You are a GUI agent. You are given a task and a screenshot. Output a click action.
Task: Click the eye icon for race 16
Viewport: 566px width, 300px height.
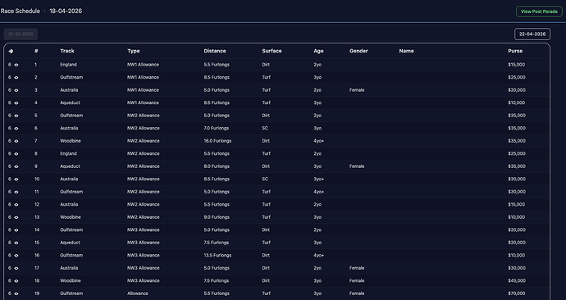(16, 255)
